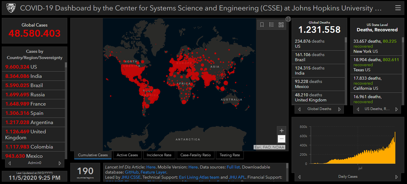
Task: Select Russia in the country cases list
Action: [33, 95]
